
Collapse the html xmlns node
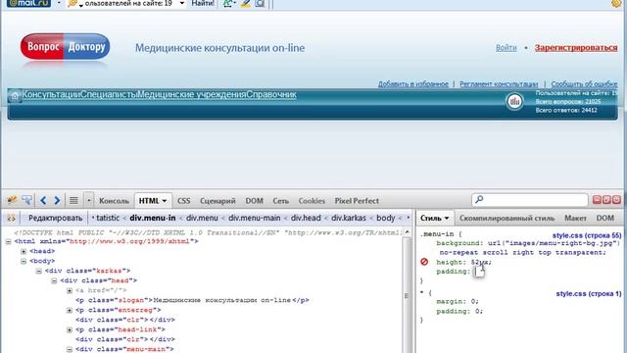point(9,242)
